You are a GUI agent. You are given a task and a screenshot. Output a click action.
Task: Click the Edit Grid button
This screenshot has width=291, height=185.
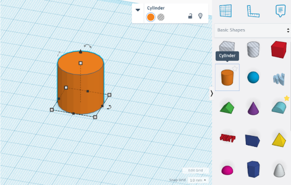coord(195,170)
